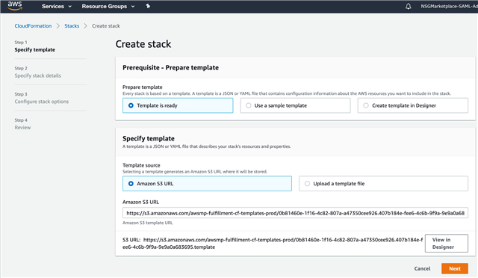Choose Use a sample template option
The image size is (478, 278).
[x=295, y=105]
